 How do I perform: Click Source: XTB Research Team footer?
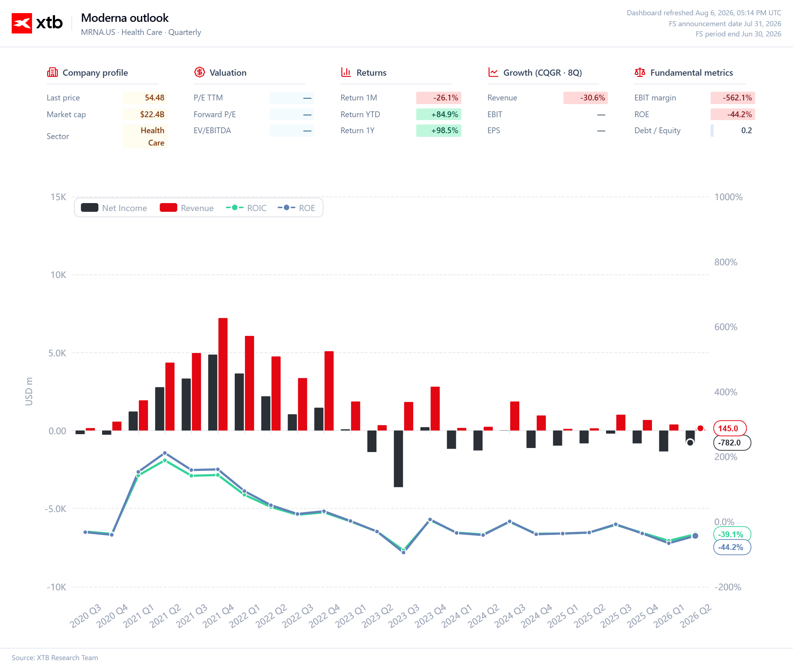pyautogui.click(x=55, y=657)
